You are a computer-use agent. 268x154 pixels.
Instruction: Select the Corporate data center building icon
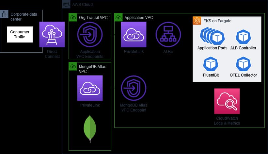coord(4,14)
